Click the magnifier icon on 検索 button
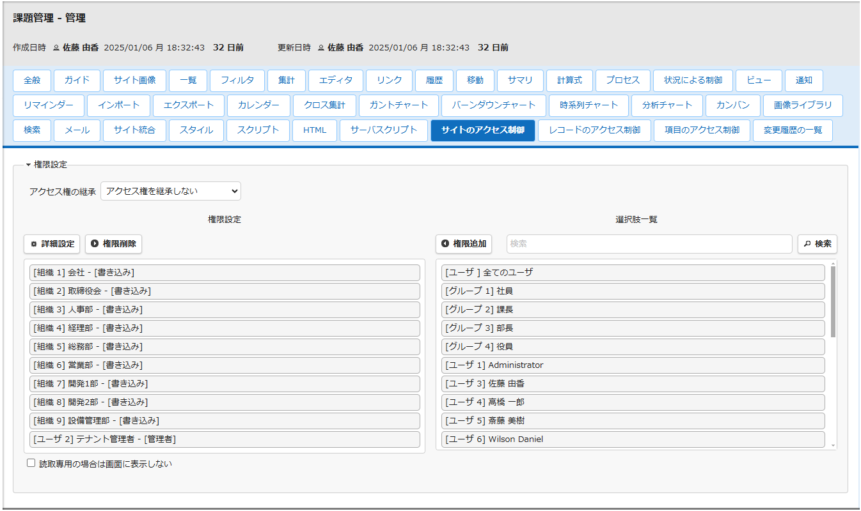The image size is (861, 511). [807, 244]
